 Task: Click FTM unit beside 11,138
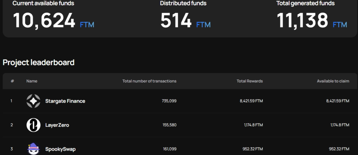pyautogui.click(x=340, y=25)
